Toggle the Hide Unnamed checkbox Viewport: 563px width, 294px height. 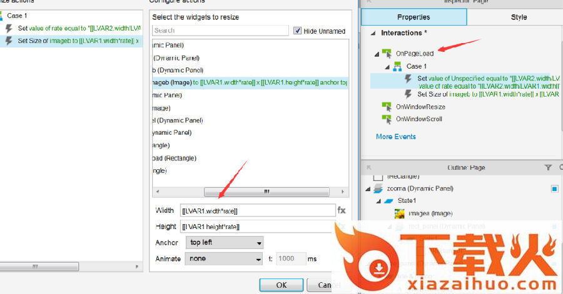coord(298,31)
